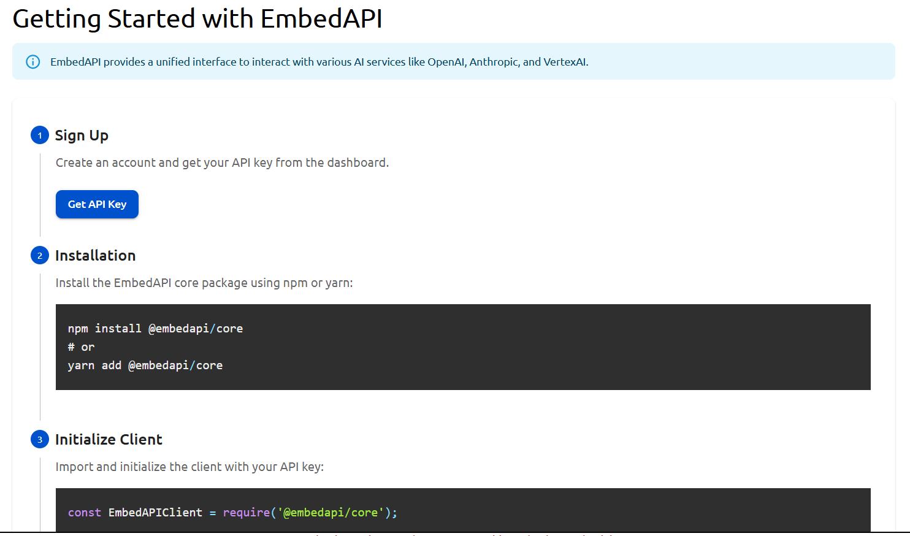This screenshot has height=536, width=910.
Task: Click the '# or' comment line
Action: click(x=81, y=347)
